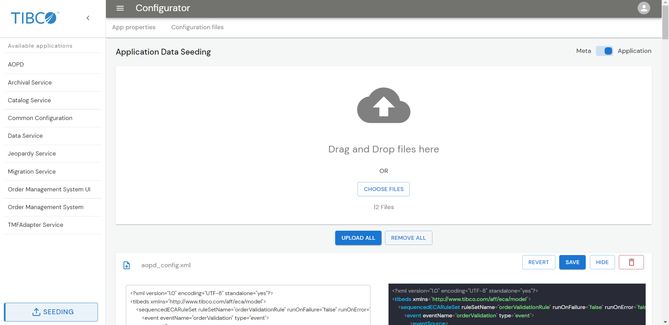669x325 pixels.
Task: Collapse the sidebar with the chevron
Action: pyautogui.click(x=88, y=18)
